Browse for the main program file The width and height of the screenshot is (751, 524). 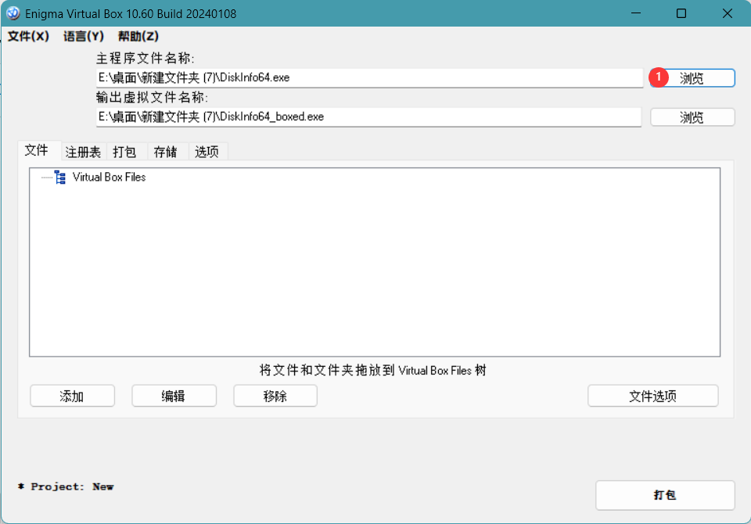(692, 78)
